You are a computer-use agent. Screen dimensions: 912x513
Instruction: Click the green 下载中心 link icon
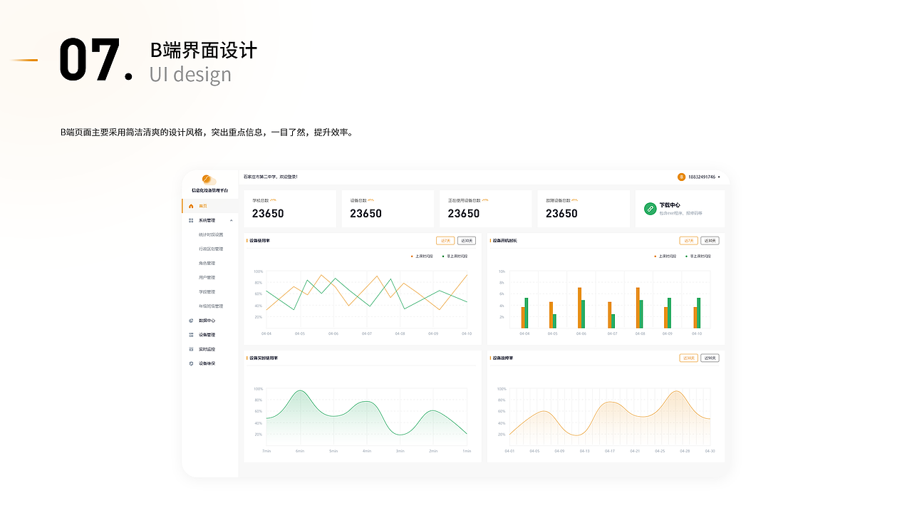[649, 208]
